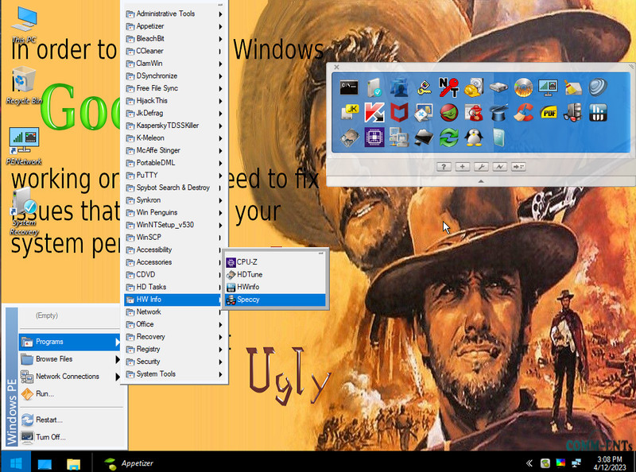Open K-Meleon lizard icon in the dock
636x472 pixels.
click(449, 112)
